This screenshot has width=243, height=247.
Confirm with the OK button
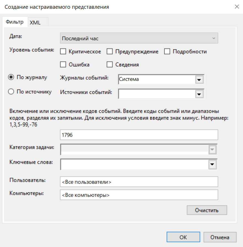click(183, 237)
